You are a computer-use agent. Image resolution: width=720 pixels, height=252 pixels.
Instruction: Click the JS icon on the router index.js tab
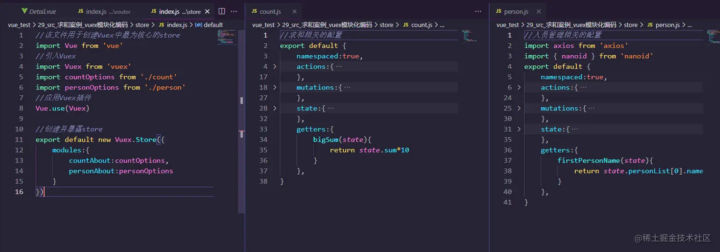click(x=80, y=11)
